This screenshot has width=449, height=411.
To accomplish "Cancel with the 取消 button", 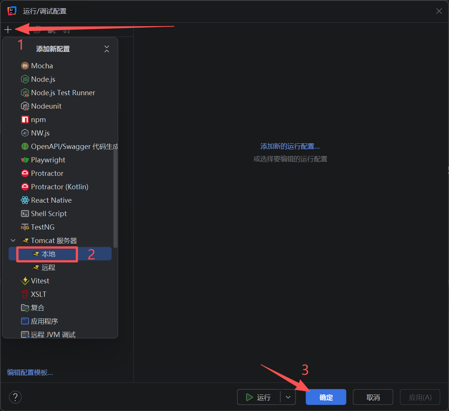I will point(373,397).
